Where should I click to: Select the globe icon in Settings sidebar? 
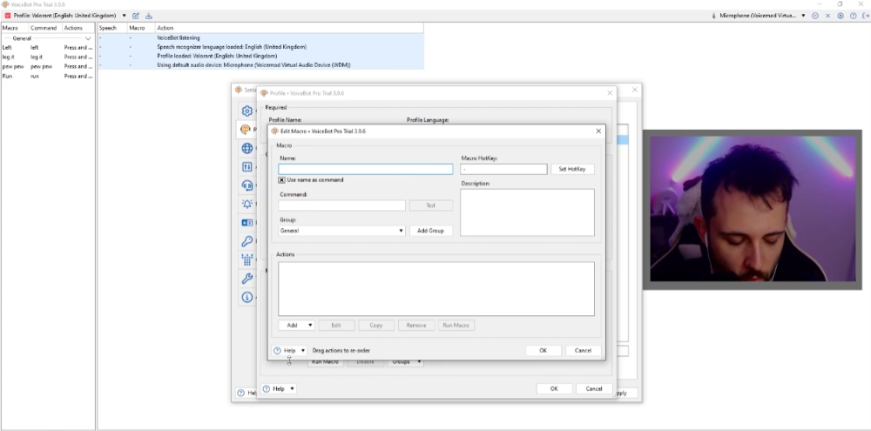247,149
